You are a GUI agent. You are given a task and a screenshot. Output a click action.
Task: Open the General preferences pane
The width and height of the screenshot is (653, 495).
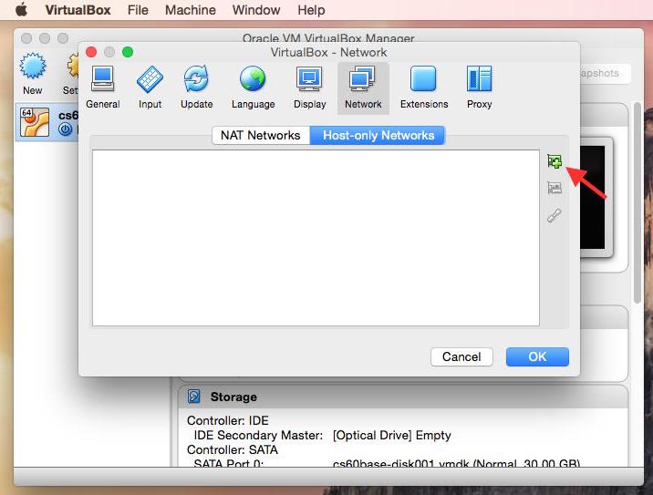102,88
